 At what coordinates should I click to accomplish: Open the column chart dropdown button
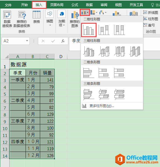pyautogui.click(x=85, y=13)
